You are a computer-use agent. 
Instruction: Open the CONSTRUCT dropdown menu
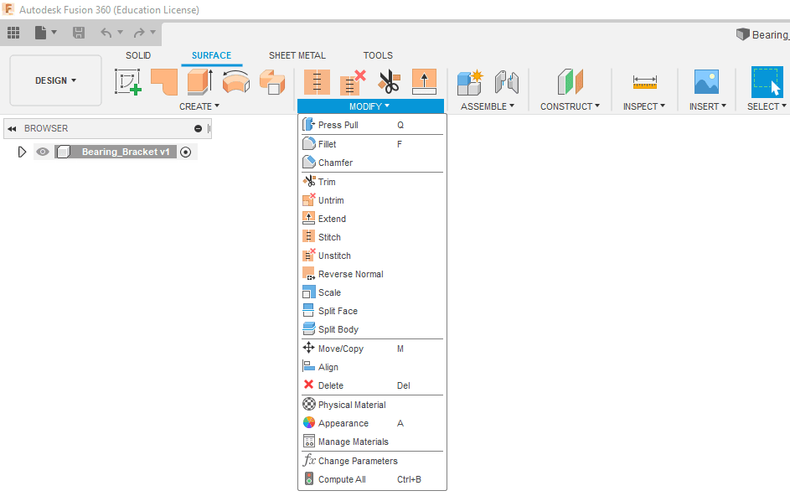[x=570, y=106]
